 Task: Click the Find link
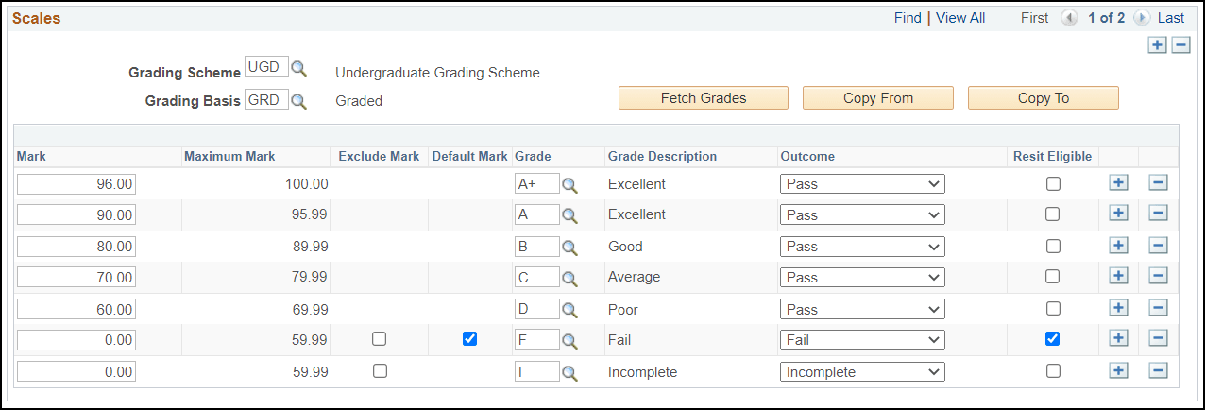[x=908, y=18]
